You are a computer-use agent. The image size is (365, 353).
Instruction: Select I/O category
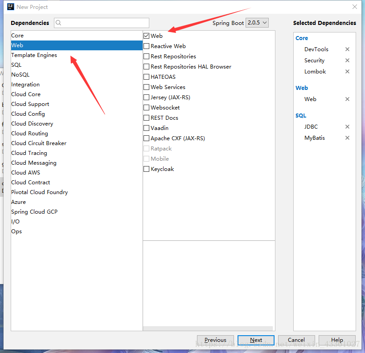(x=77, y=221)
